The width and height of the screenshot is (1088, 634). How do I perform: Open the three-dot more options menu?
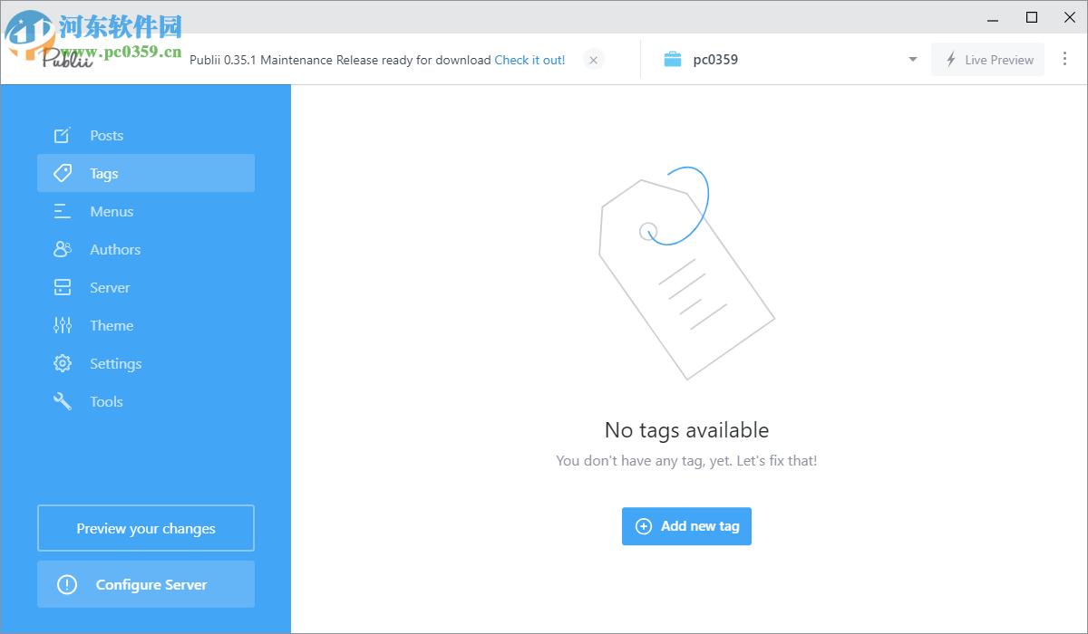(1065, 59)
